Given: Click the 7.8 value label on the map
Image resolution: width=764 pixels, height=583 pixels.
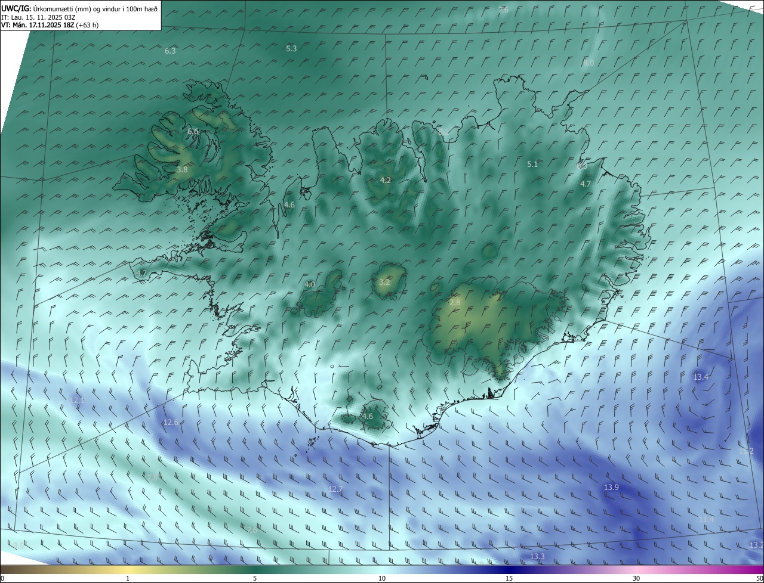Looking at the screenshot, I should (x=153, y=478).
